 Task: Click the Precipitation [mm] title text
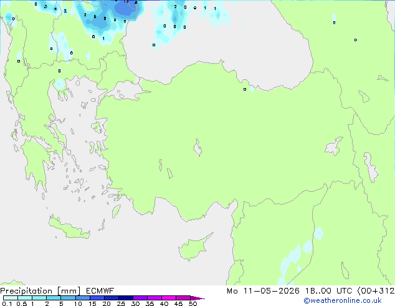tap(40, 291)
